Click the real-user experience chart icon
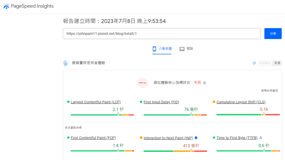The width and height of the screenshot is (285, 160). (x=66, y=63)
